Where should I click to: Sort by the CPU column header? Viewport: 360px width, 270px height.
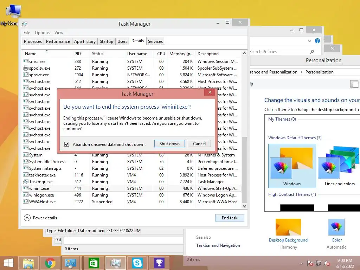pyautogui.click(x=161, y=54)
